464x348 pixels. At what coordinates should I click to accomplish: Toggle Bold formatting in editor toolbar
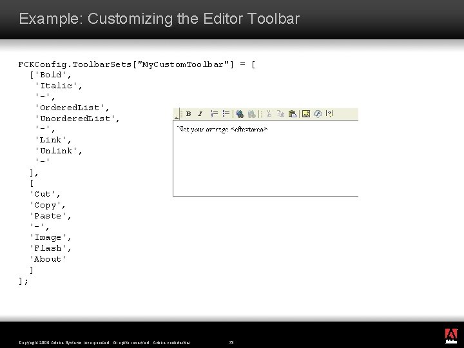click(188, 114)
